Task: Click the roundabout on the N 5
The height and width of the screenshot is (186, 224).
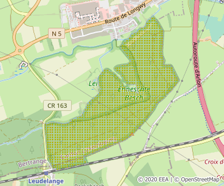Action: click(20, 50)
